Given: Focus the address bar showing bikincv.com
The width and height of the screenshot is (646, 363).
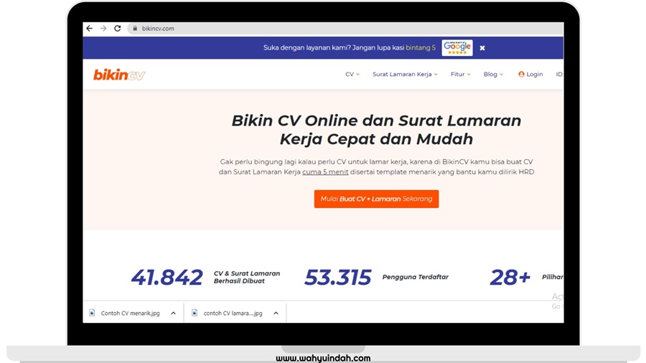Looking at the screenshot, I should 345,29.
